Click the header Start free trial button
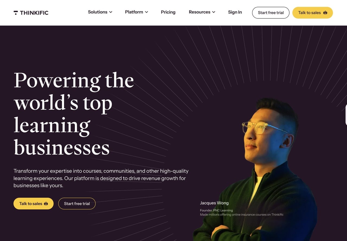Screen dimensions: 347x241 click(x=271, y=12)
